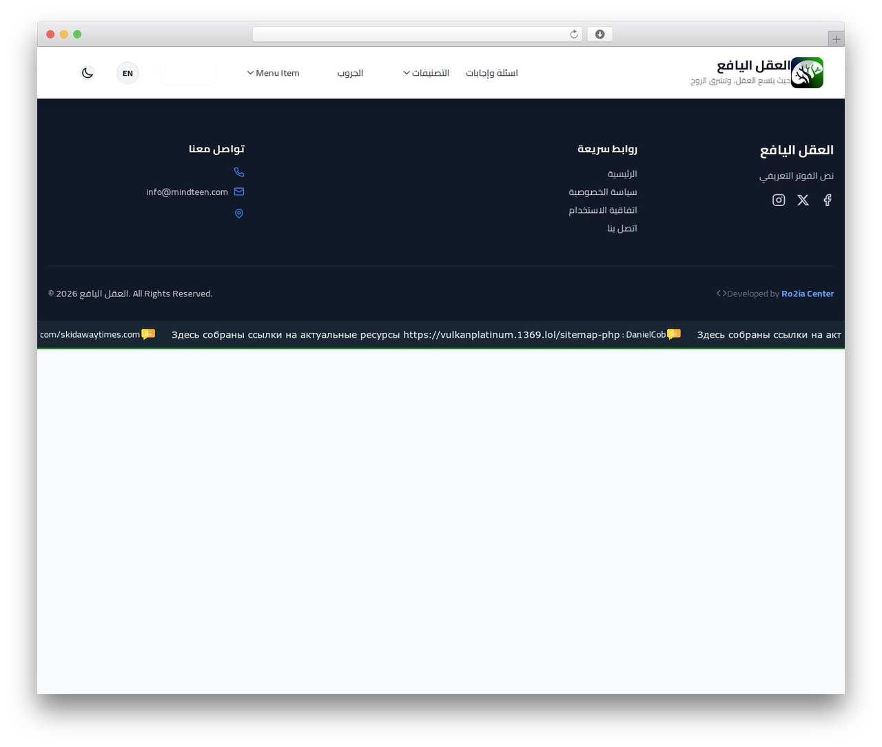Viewport: 882px width, 747px height.
Task: Expand the Menu Item dropdown
Action: pyautogui.click(x=273, y=73)
